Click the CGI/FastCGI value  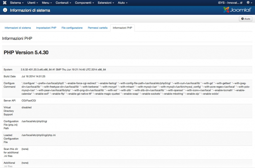(29, 101)
